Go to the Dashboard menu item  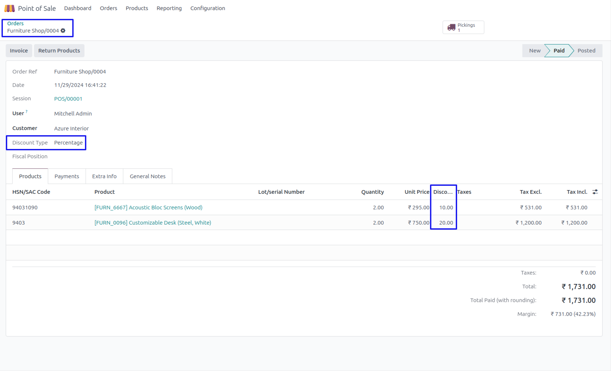pos(78,8)
